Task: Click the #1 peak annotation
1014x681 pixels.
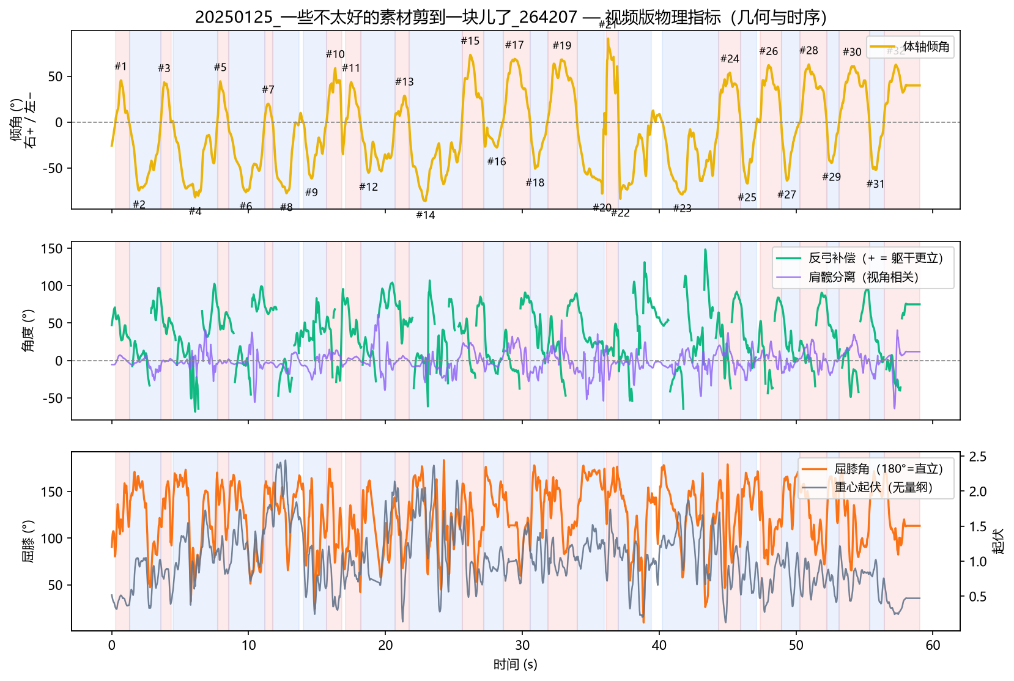Action: pyautogui.click(x=120, y=66)
